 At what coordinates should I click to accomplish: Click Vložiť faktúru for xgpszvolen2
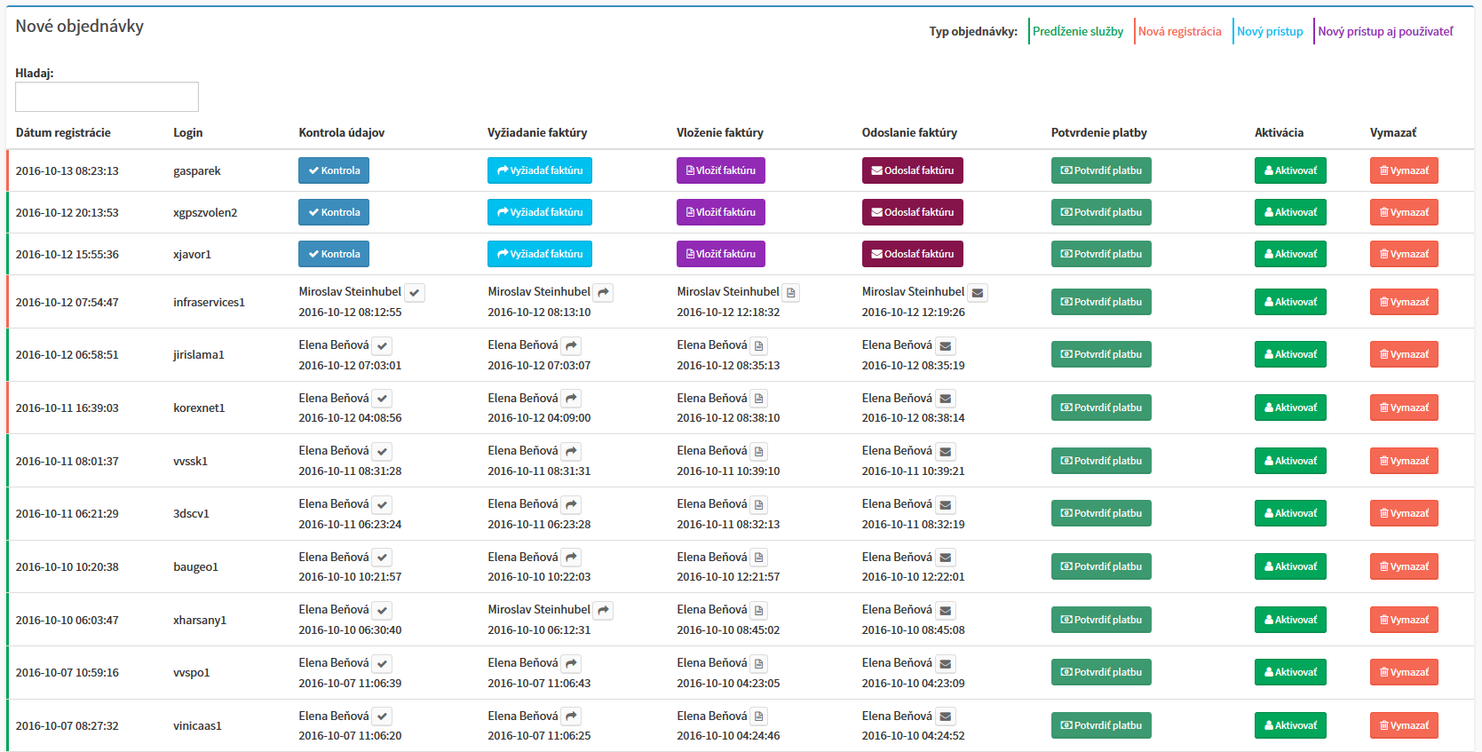(x=721, y=212)
